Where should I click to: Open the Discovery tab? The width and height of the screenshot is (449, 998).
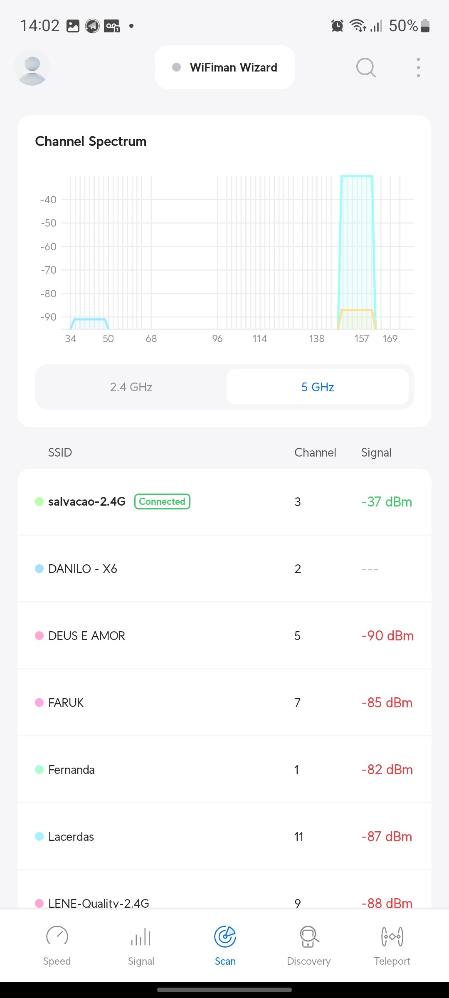[x=308, y=945]
